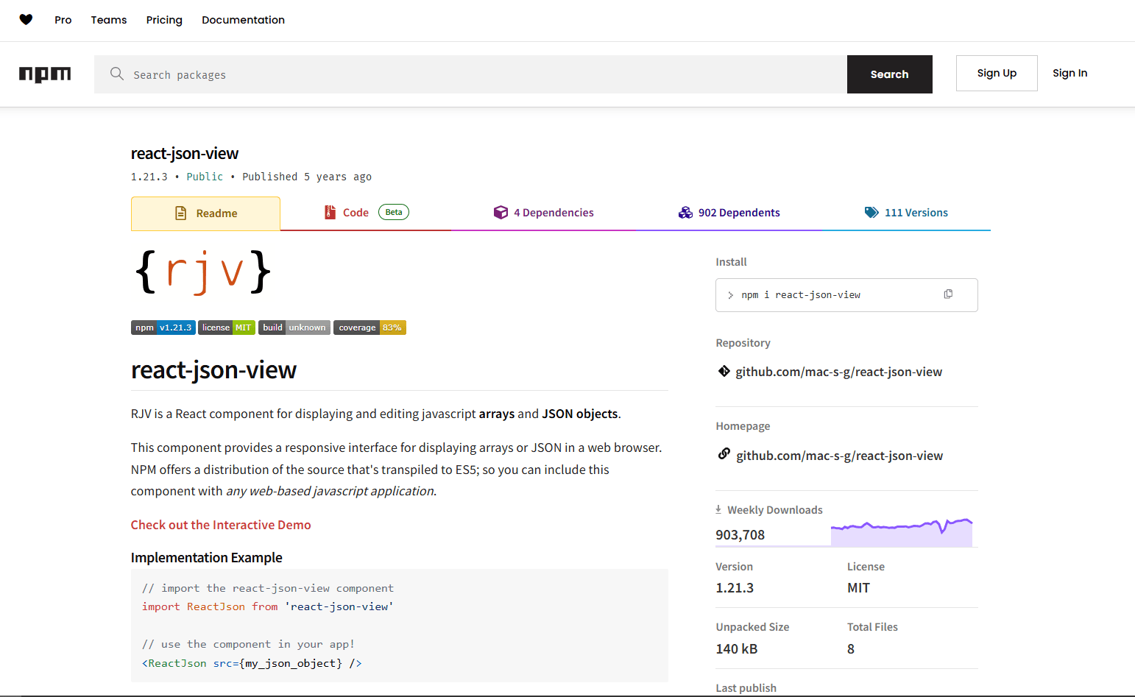The height and width of the screenshot is (697, 1135).
Task: Click the npm logo to go home
Action: click(x=45, y=74)
